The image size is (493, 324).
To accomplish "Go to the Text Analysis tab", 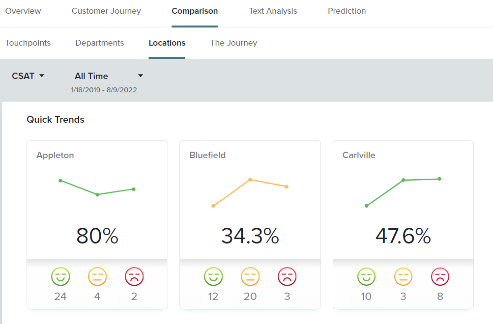I will coord(273,11).
